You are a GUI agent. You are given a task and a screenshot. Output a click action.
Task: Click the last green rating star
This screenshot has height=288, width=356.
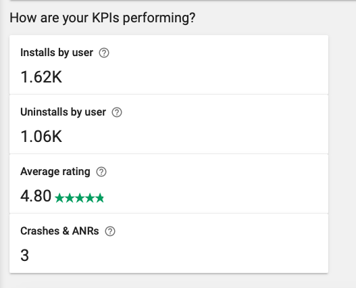pyautogui.click(x=100, y=198)
